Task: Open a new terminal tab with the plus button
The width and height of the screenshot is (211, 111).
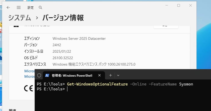Action: coord(110,76)
